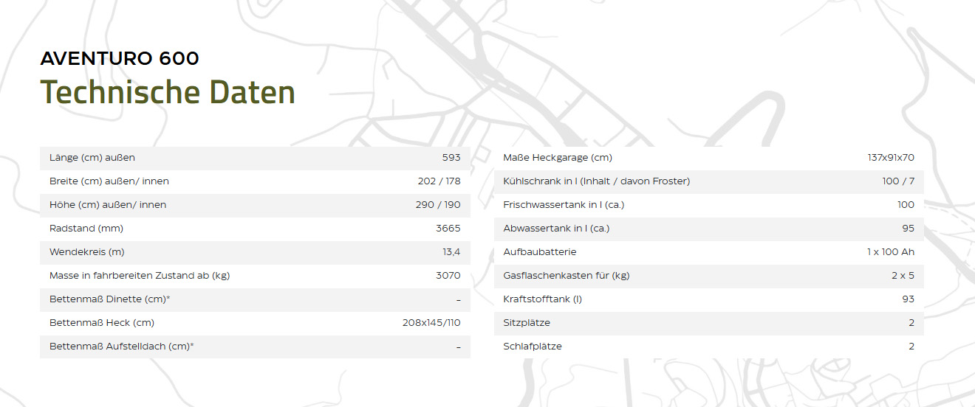Select the Länge (cm) außen row label

[92, 158]
